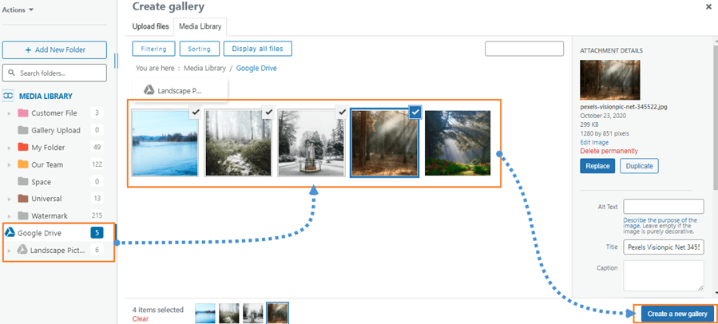Screen dimensions: 718x324
Task: Open the Actions dropdown
Action: (19, 10)
